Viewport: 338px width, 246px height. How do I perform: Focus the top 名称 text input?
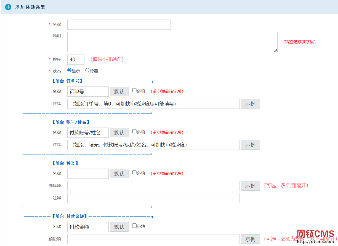click(x=119, y=25)
